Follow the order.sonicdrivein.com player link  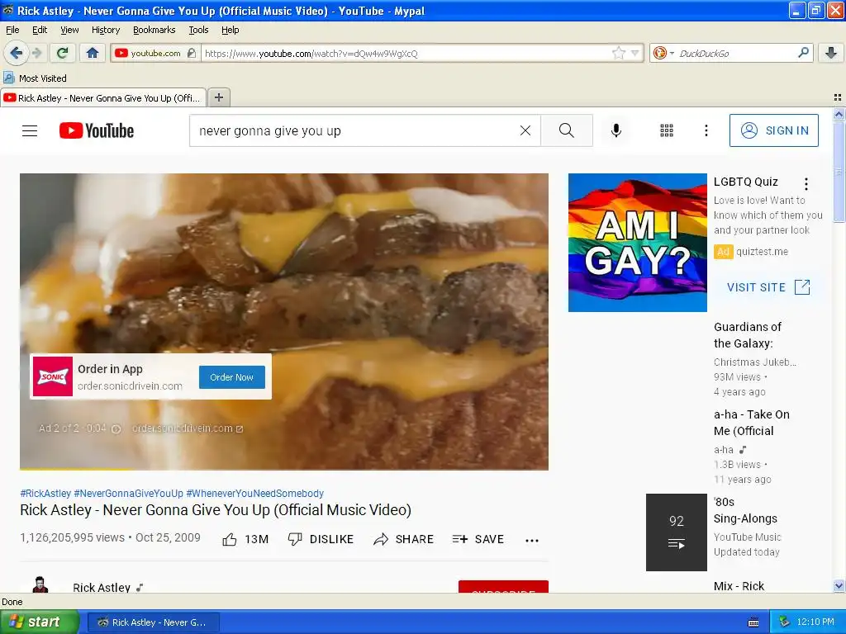click(x=188, y=428)
